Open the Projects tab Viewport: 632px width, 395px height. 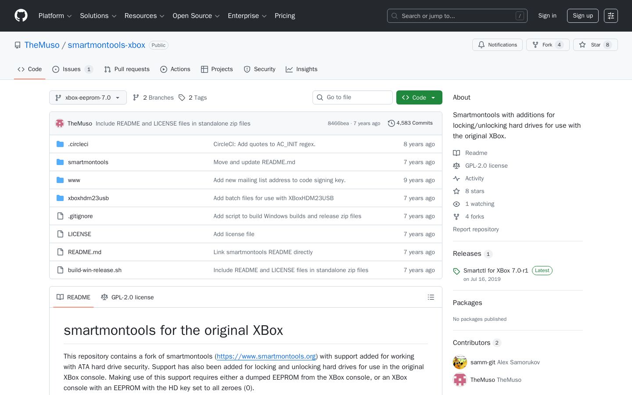click(x=217, y=69)
